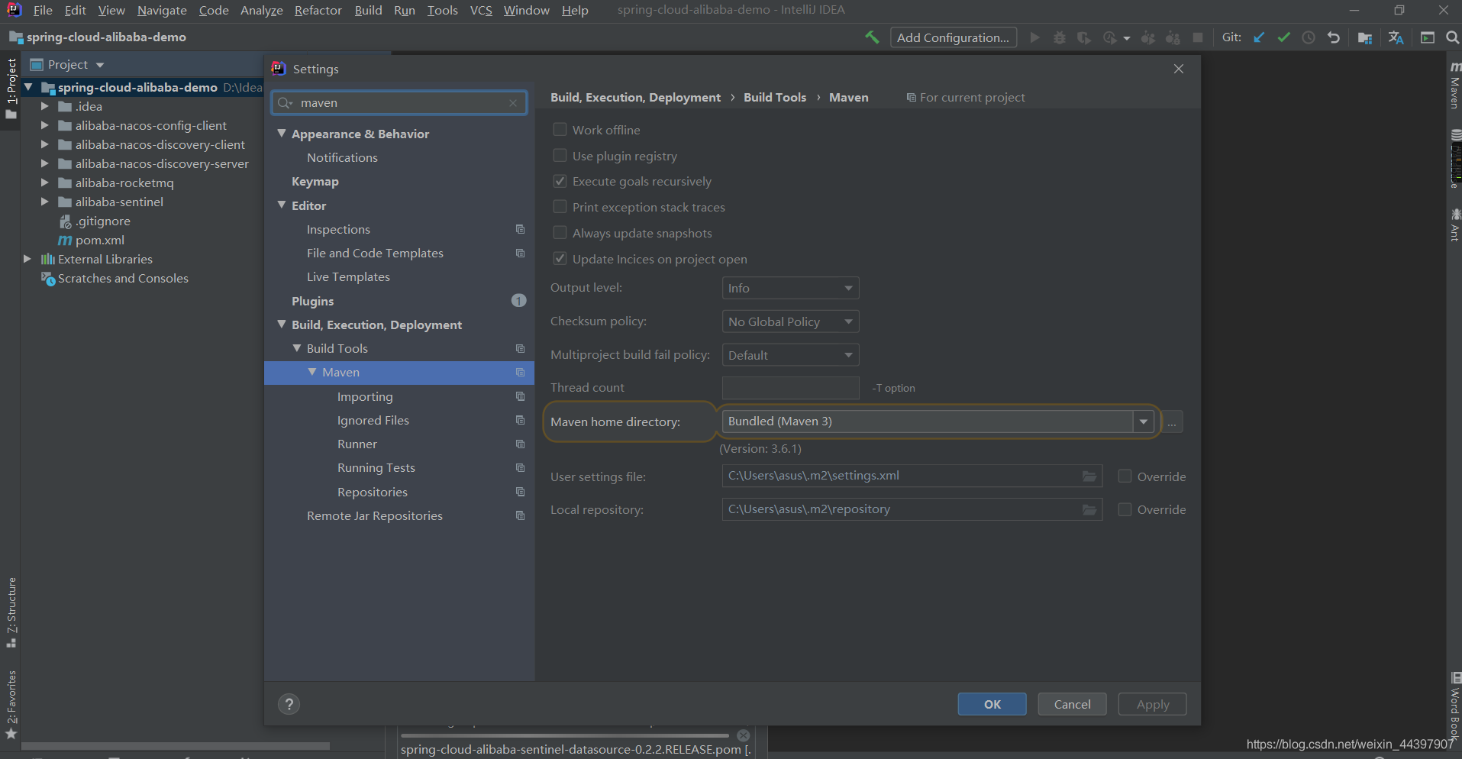Open the Build menu
Image resolution: width=1462 pixels, height=759 pixels.
368,10
